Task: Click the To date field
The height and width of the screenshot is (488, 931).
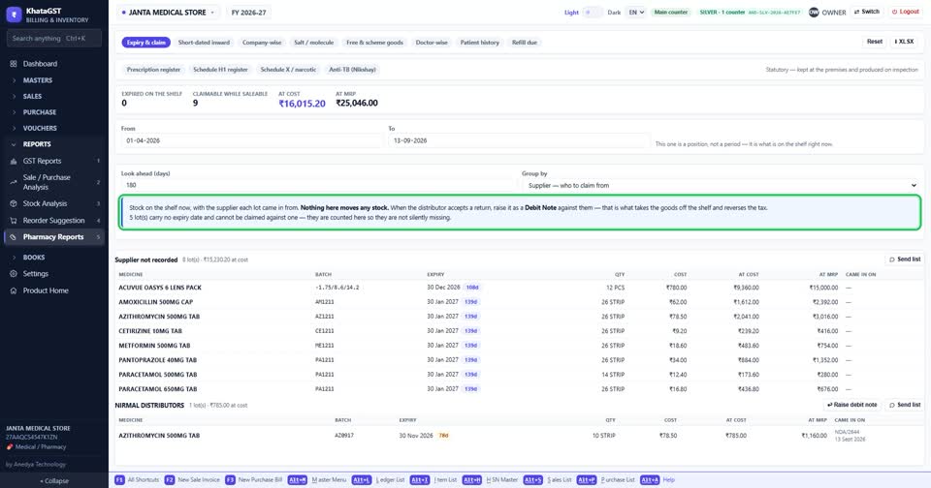Action: tap(519, 140)
